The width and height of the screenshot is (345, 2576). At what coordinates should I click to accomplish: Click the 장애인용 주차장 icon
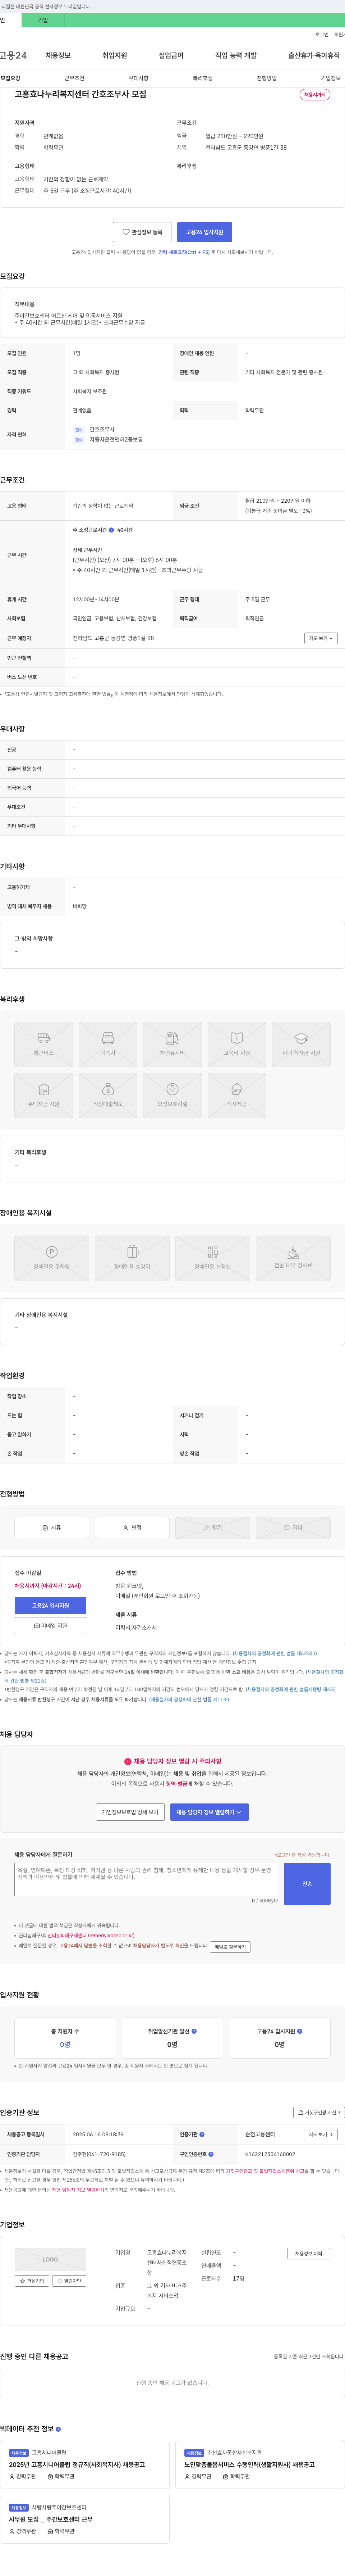[x=52, y=1258]
